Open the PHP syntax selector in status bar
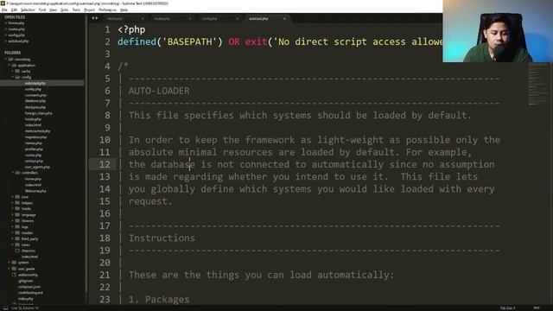Screen dimensions: 553x311 [x=537, y=308]
